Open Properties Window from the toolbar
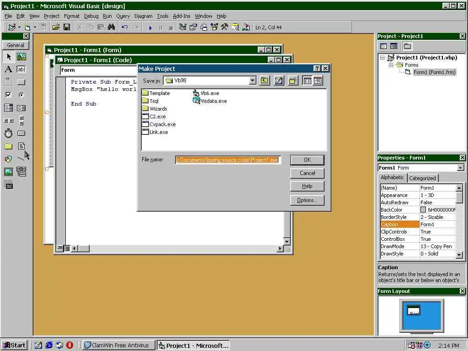Screen dimensions: 468x351 point(193,27)
